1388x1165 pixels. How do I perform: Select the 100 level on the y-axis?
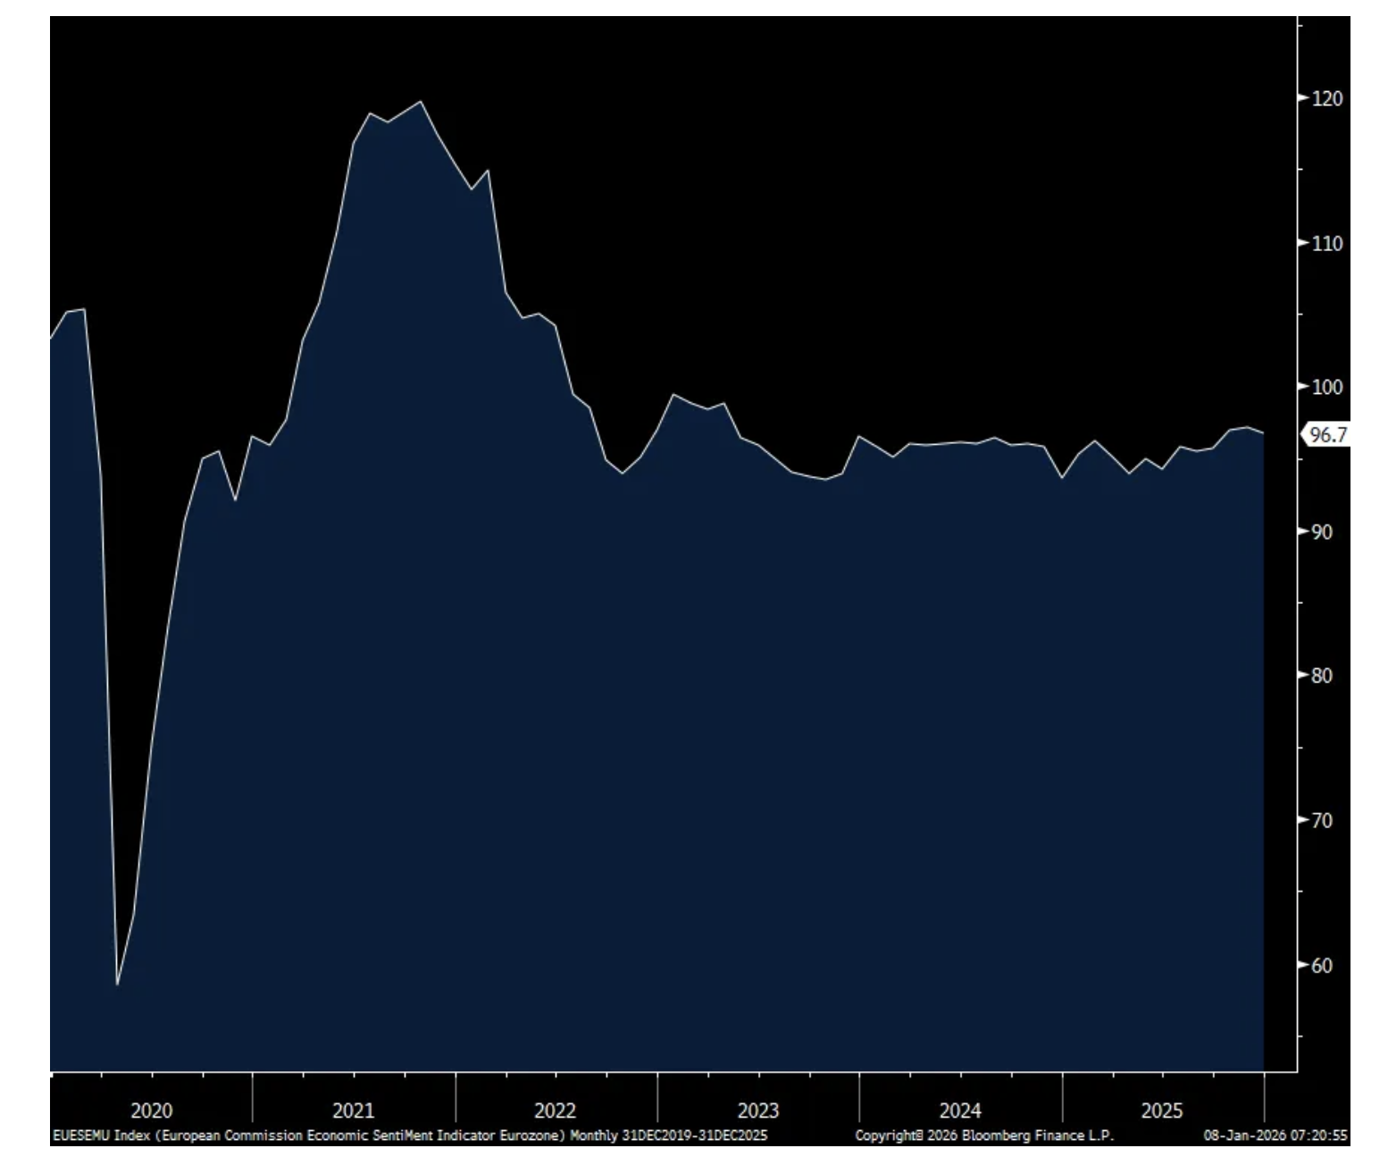point(1326,387)
